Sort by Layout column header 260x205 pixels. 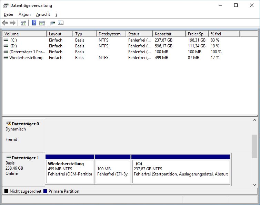pyautogui.click(x=60, y=34)
